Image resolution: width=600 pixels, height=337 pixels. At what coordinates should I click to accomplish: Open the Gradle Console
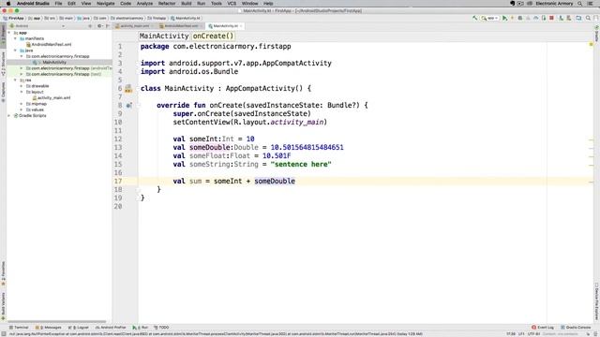(576, 328)
